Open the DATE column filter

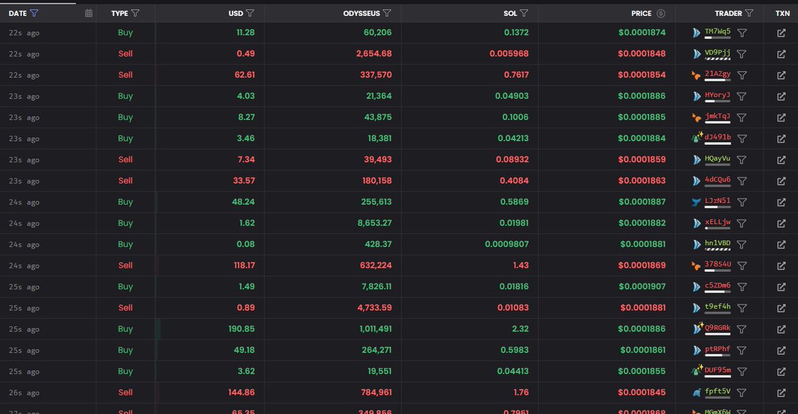35,13
